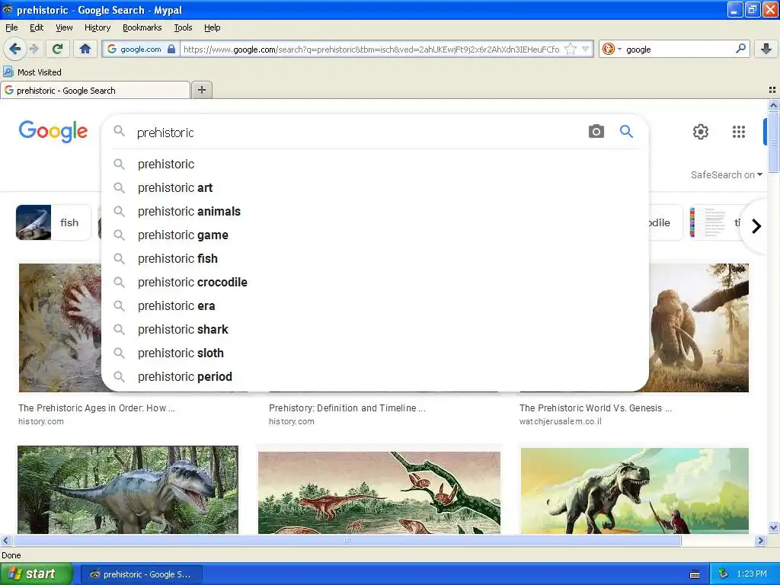Click the horizontal scrollbar right arrow

[760, 540]
